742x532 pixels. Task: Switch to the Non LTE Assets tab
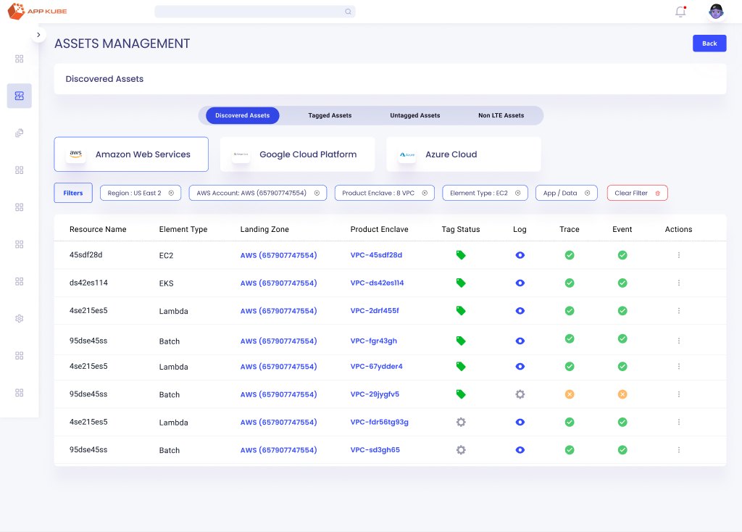pyautogui.click(x=501, y=115)
